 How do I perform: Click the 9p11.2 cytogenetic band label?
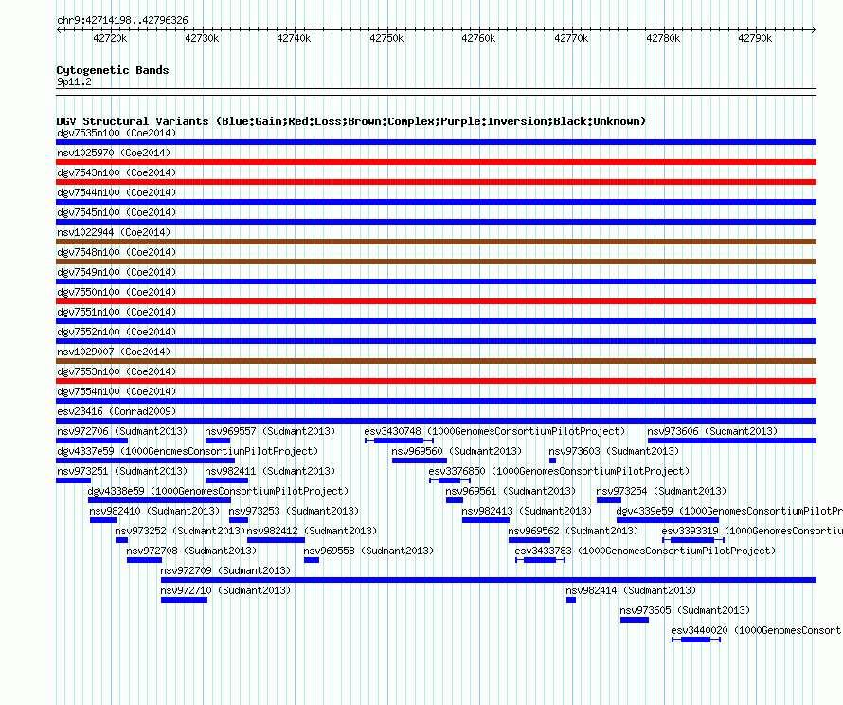74,81
